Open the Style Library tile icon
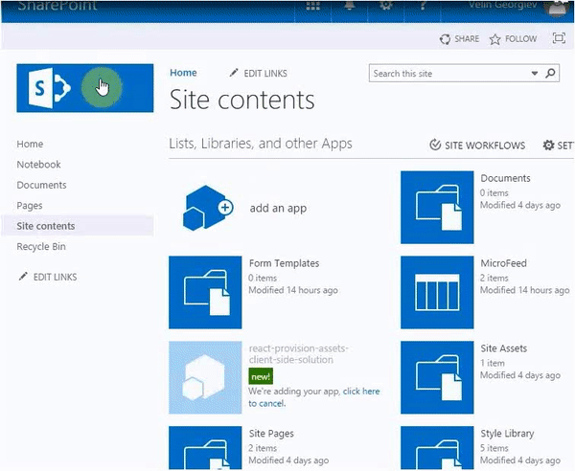The height and width of the screenshot is (471, 575). point(437,448)
